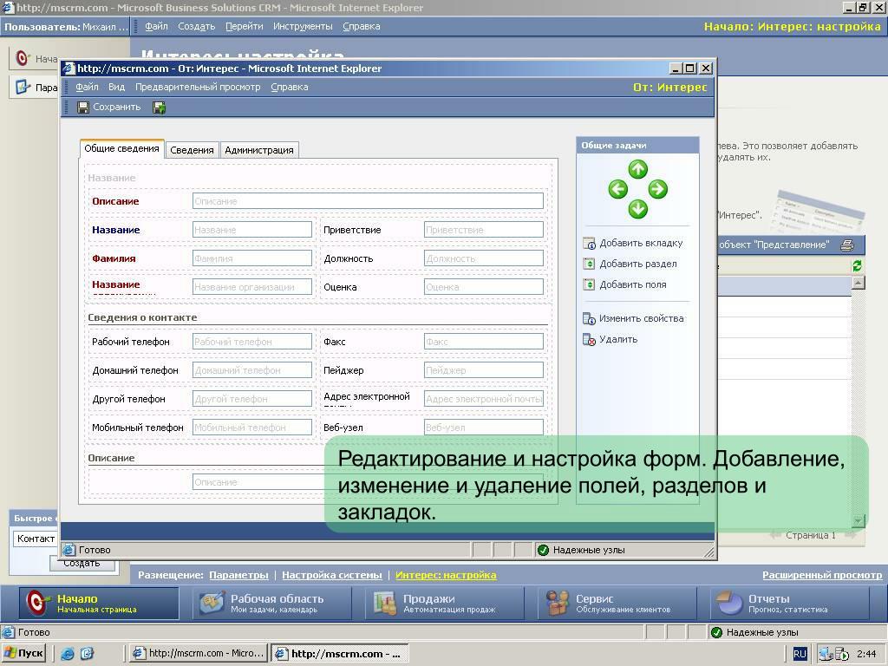Open the Вид menu

click(116, 87)
